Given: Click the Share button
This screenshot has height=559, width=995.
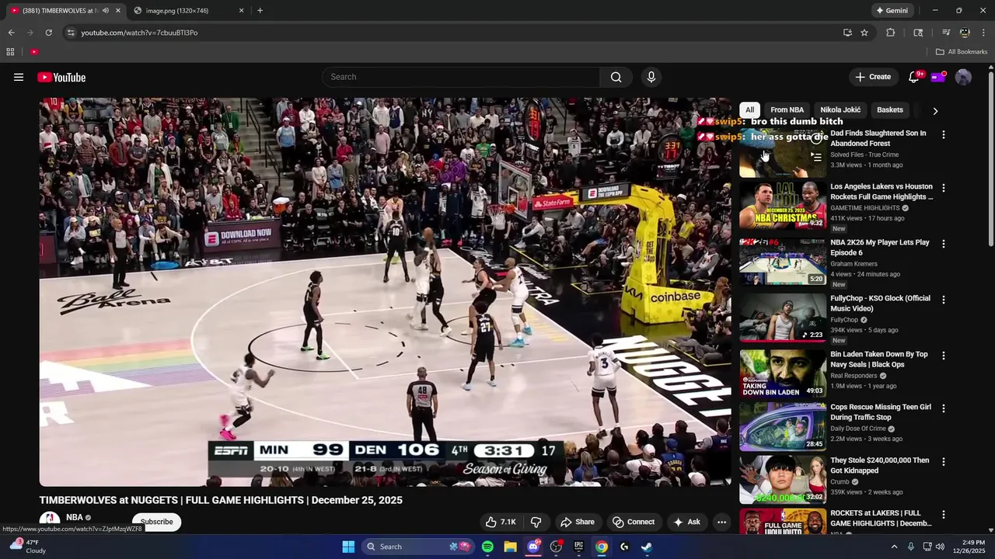Looking at the screenshot, I should coord(577,522).
